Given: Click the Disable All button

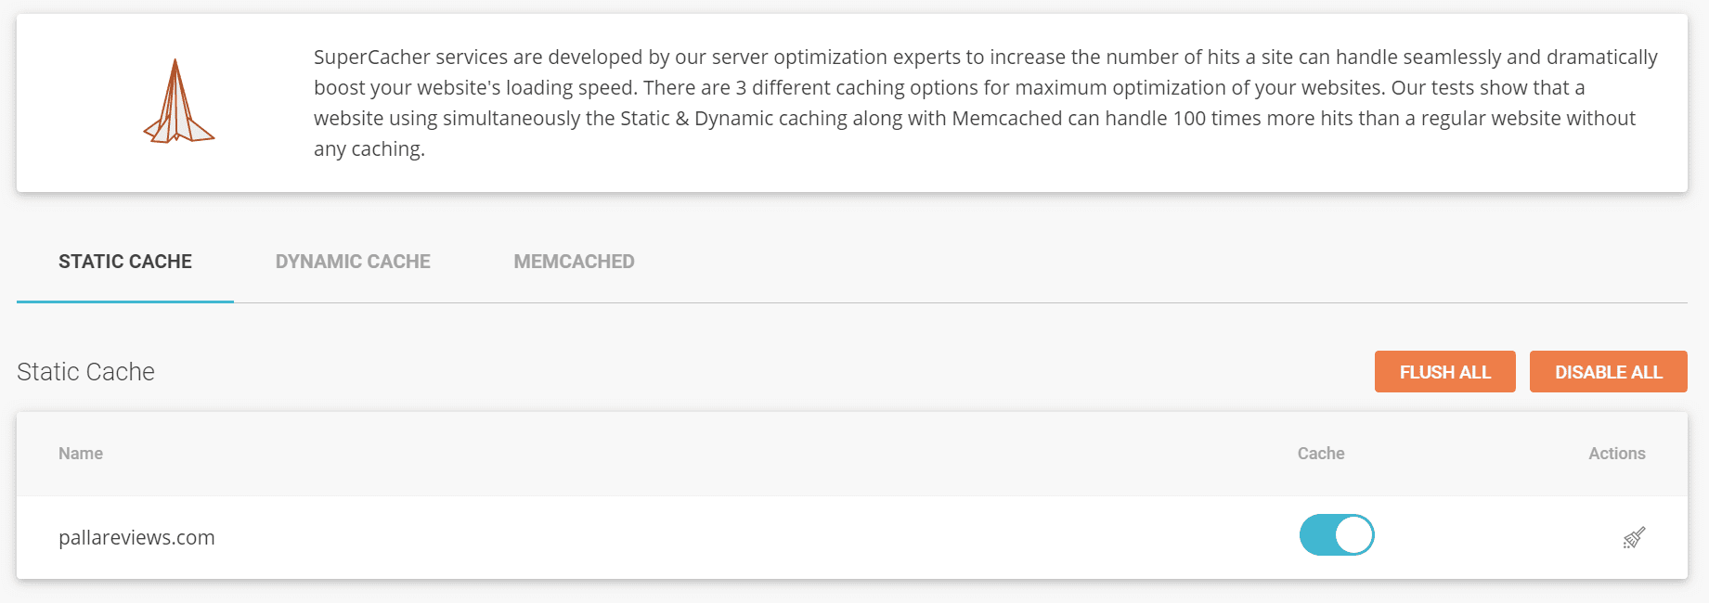Looking at the screenshot, I should click(x=1608, y=372).
